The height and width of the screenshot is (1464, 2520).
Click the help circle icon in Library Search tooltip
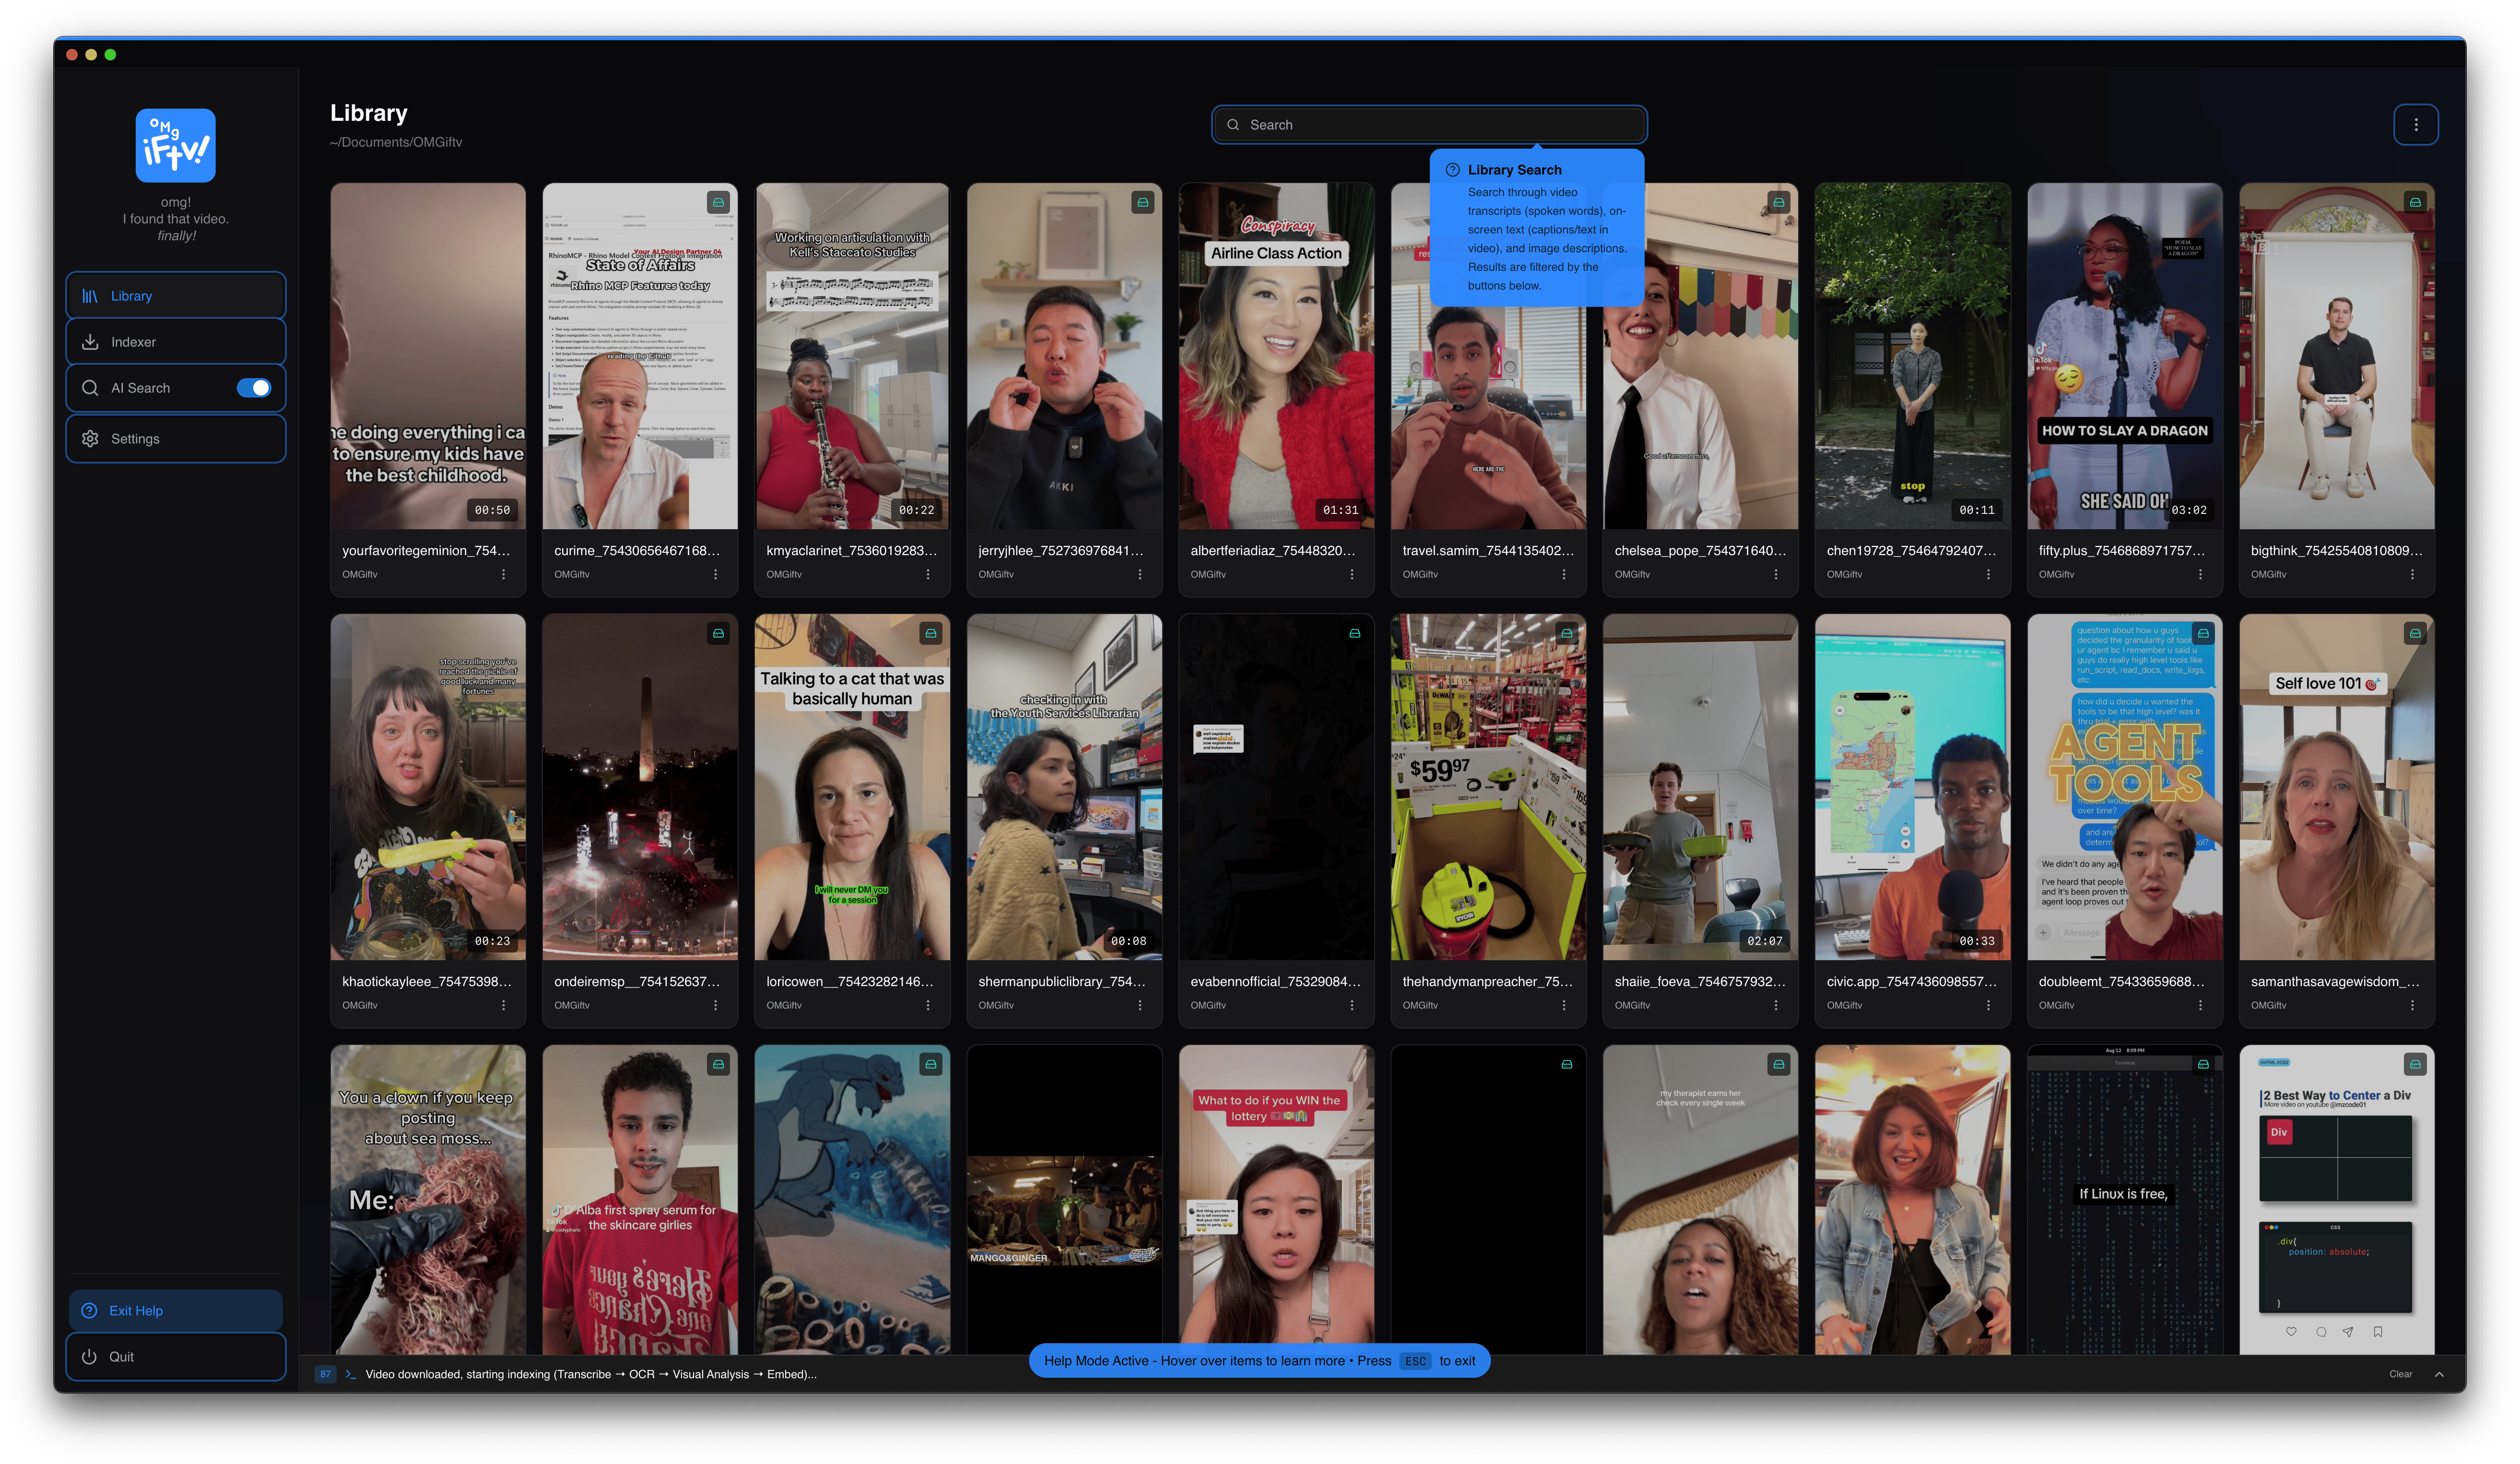(x=1452, y=170)
